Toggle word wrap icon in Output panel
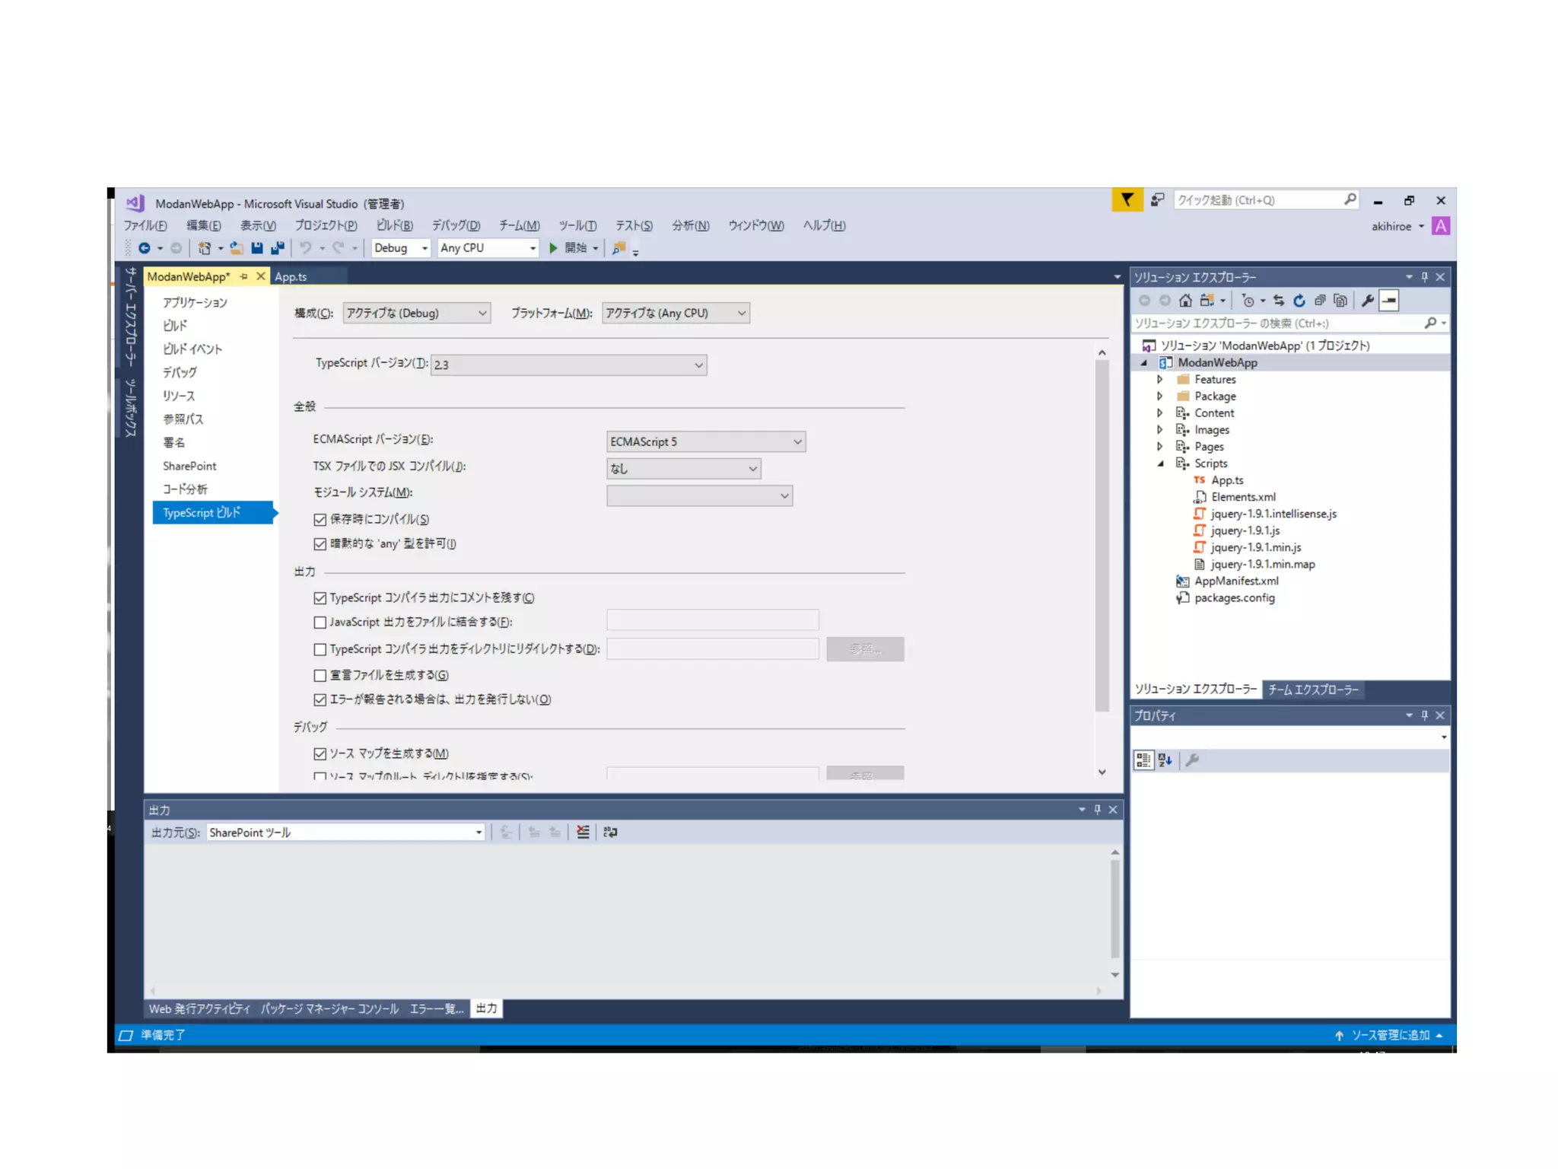1558x1169 pixels. pyautogui.click(x=610, y=832)
